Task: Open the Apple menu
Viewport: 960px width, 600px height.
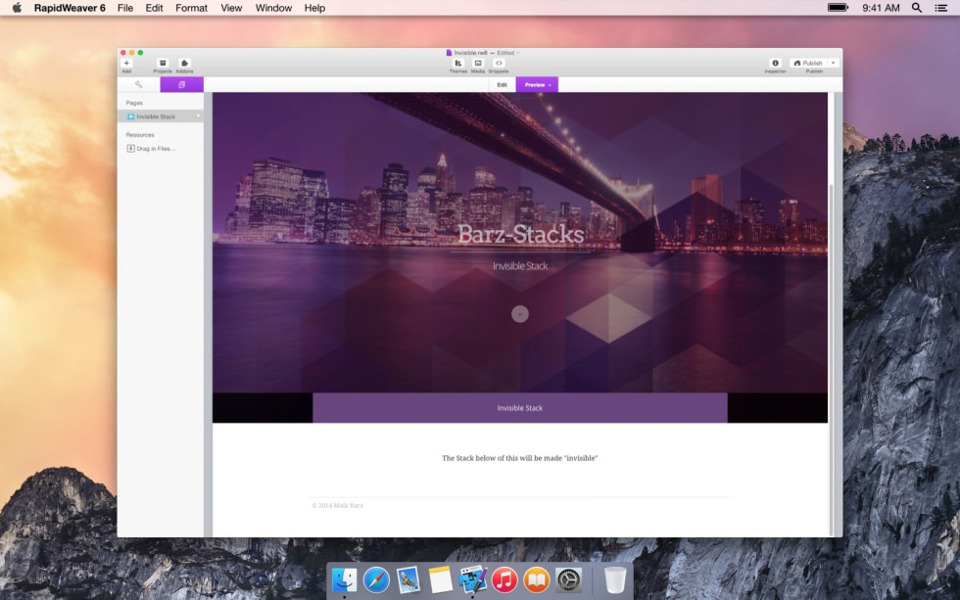Action: [18, 8]
